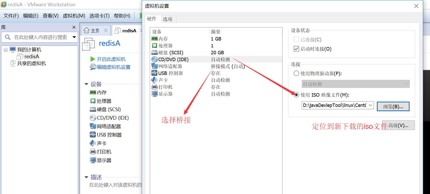The width and height of the screenshot is (430, 194).
Task: Click the 高级(V)... advanced button
Action: point(398,125)
